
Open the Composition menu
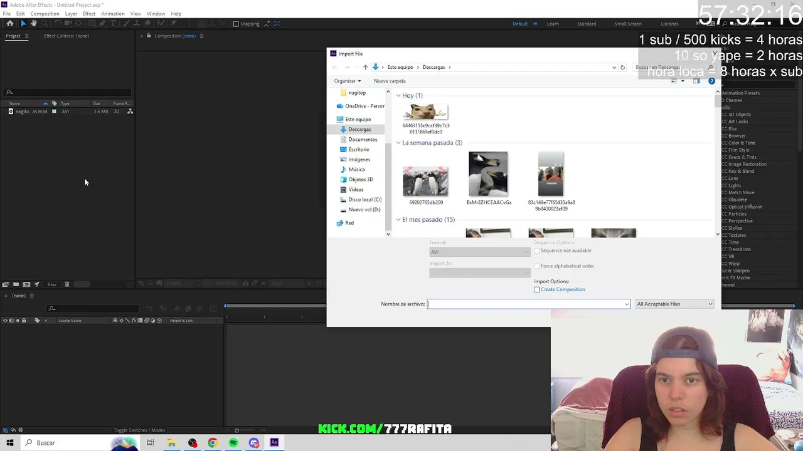pyautogui.click(x=45, y=14)
